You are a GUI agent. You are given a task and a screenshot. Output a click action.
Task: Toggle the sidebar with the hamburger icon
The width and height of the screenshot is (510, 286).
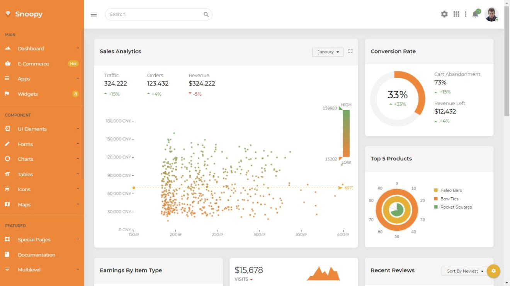point(93,14)
